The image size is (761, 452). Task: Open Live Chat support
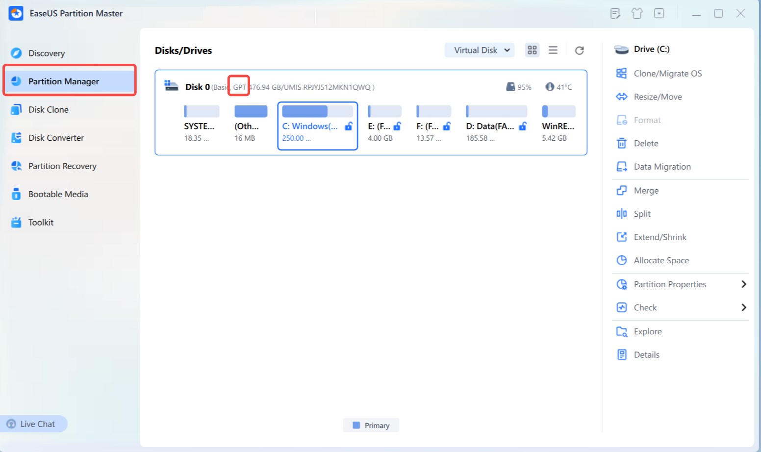tap(33, 424)
